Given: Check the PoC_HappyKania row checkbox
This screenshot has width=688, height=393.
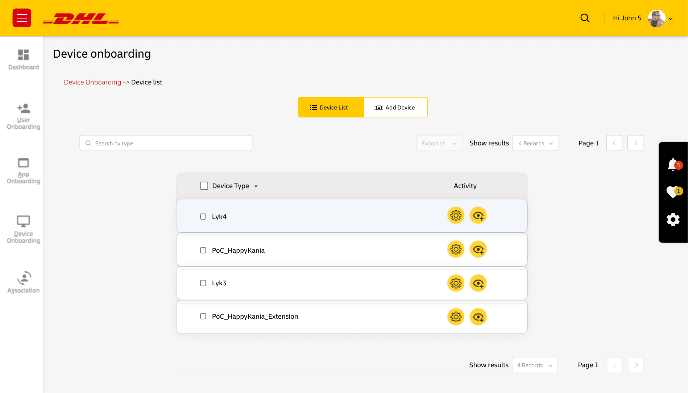Looking at the screenshot, I should point(203,250).
